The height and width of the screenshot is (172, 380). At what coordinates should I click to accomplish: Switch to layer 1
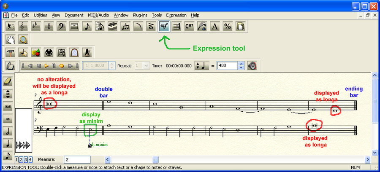17,159
